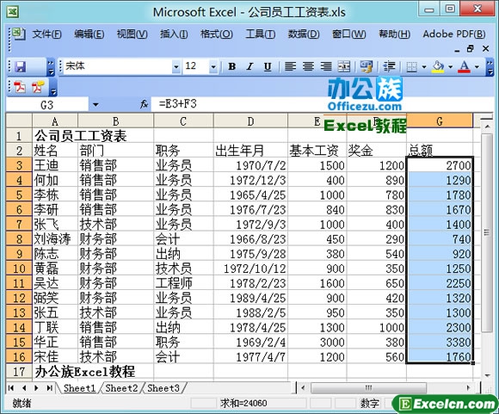The height and width of the screenshot is (414, 499).
Task: Select column G header
Action: (439, 121)
